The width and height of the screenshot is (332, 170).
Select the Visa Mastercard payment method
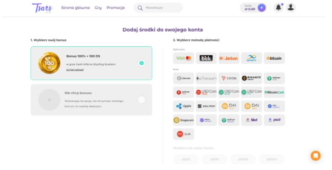183,58
